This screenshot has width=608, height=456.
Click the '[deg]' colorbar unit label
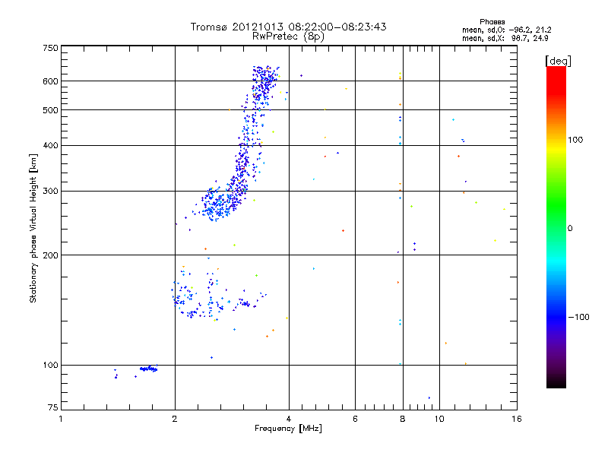click(558, 61)
